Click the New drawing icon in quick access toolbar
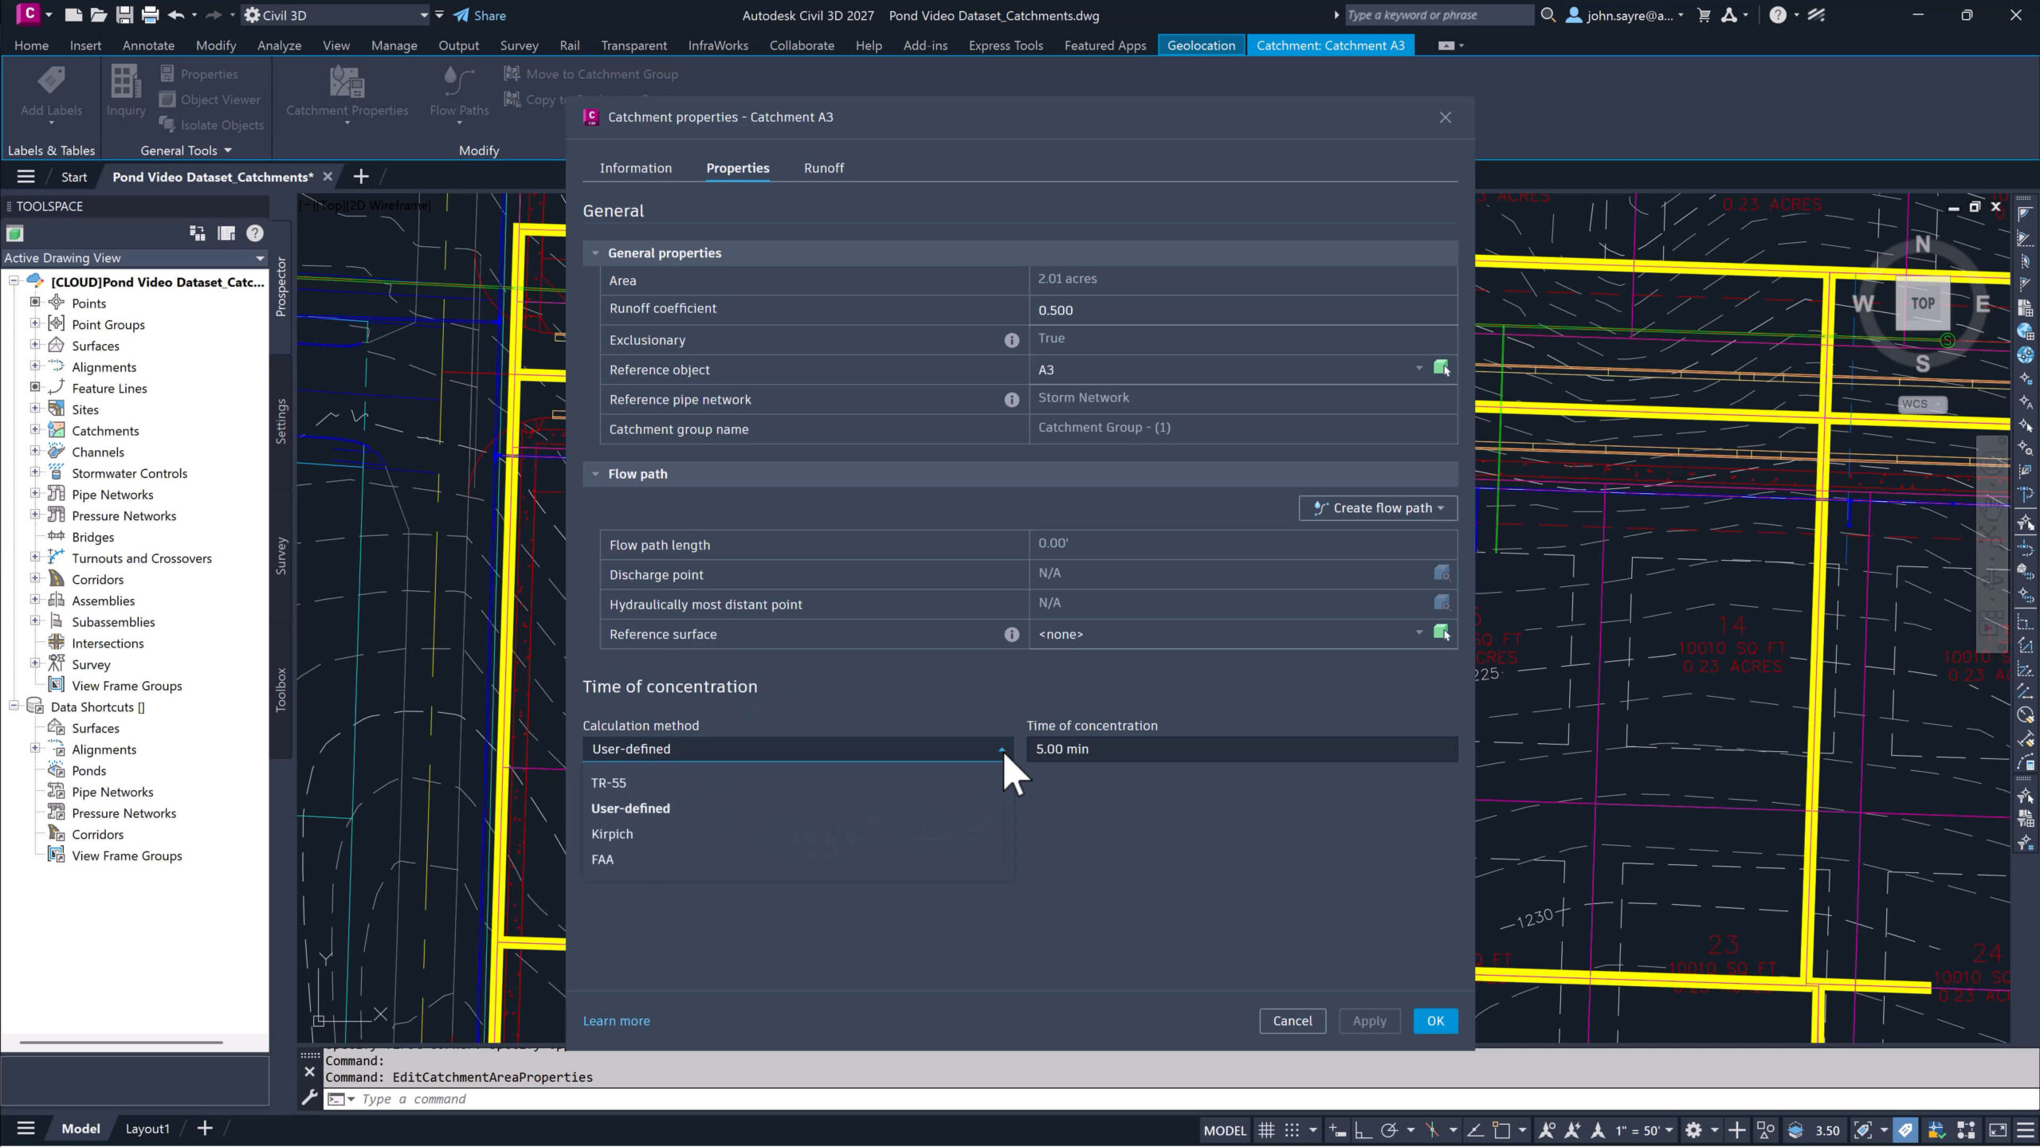The height and width of the screenshot is (1147, 2040). [73, 15]
